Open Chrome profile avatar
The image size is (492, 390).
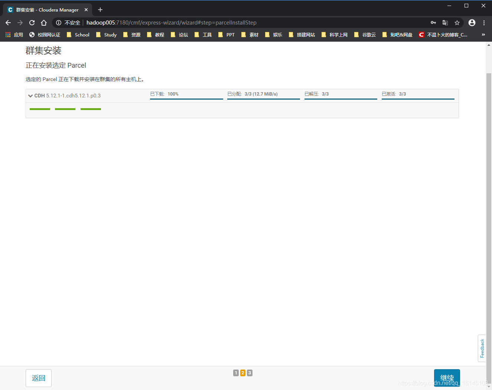click(472, 23)
